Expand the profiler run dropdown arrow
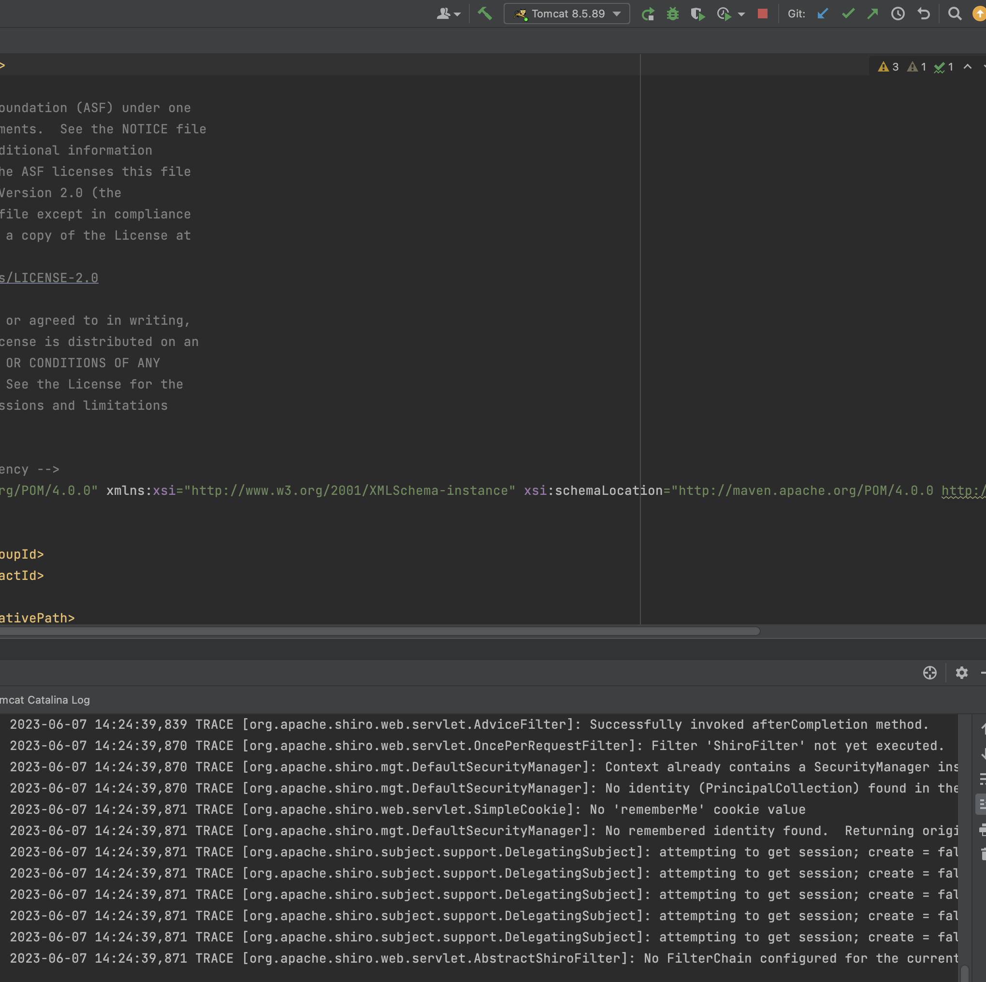This screenshot has height=982, width=986. tap(741, 14)
